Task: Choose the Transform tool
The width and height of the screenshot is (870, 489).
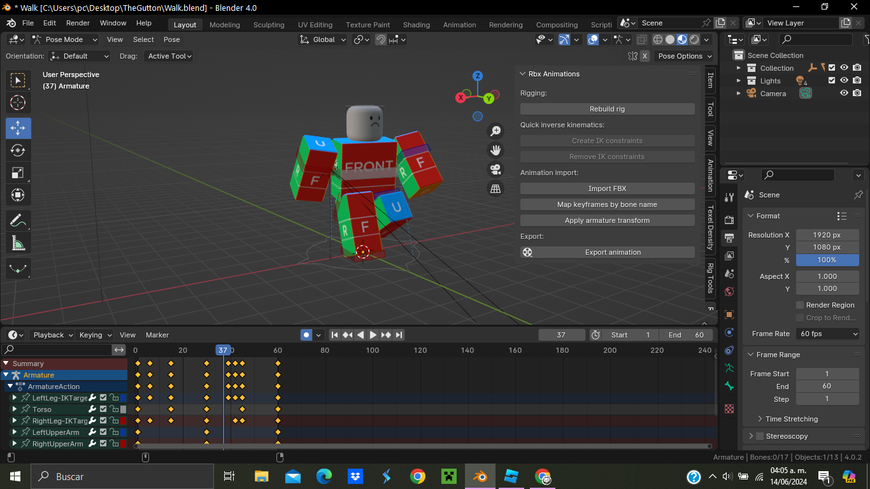Action: [x=18, y=195]
